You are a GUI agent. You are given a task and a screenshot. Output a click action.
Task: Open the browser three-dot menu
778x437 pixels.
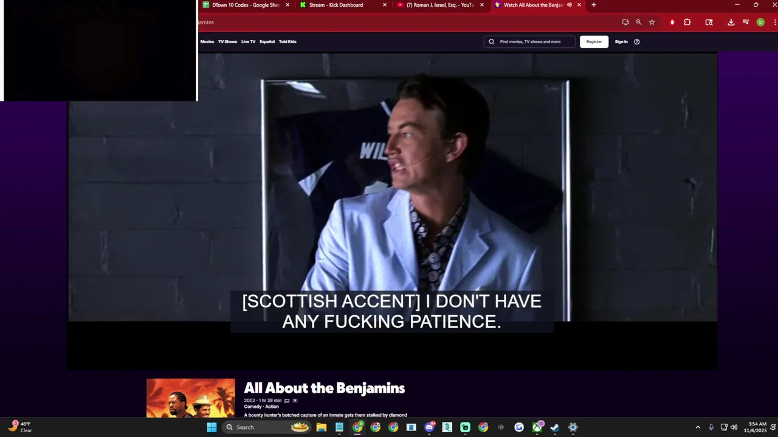coord(775,22)
